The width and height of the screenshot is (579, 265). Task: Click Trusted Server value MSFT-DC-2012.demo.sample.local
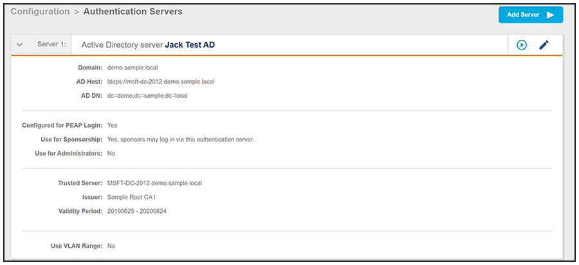click(154, 183)
